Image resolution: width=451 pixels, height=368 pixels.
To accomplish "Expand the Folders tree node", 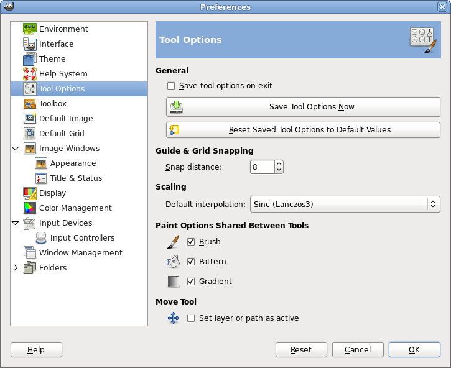I will click(16, 268).
